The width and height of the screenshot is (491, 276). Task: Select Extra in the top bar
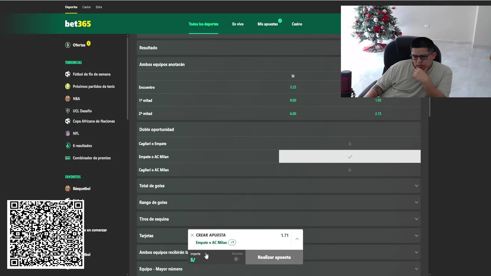(99, 7)
